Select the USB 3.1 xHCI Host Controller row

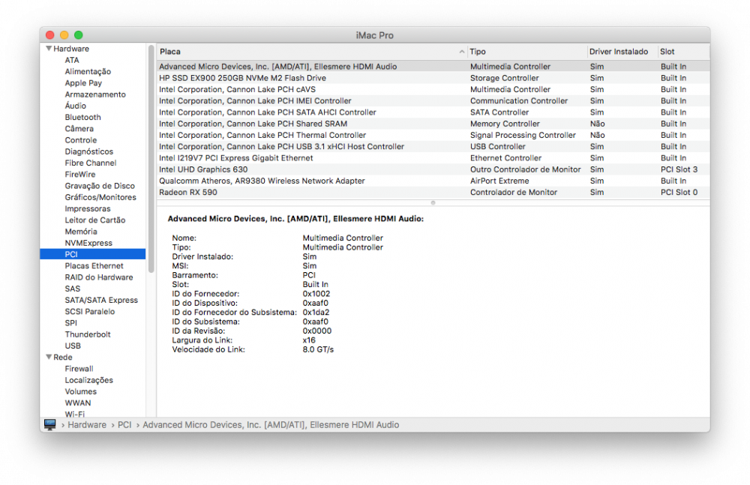433,146
